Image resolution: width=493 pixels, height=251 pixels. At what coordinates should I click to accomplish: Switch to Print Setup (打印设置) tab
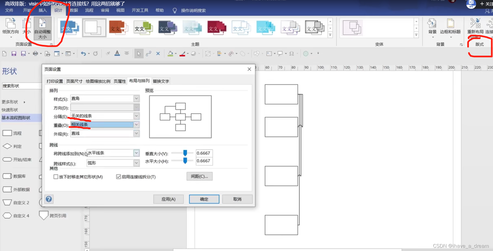coord(55,81)
